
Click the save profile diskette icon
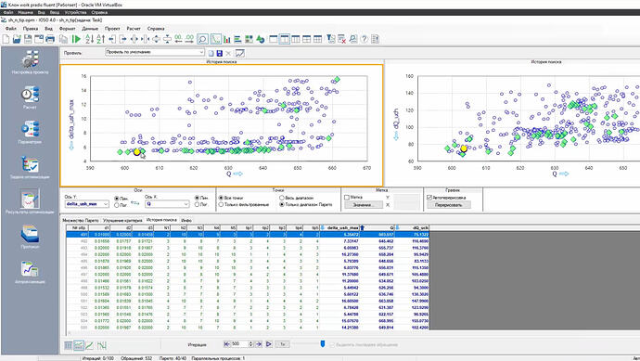[220, 54]
